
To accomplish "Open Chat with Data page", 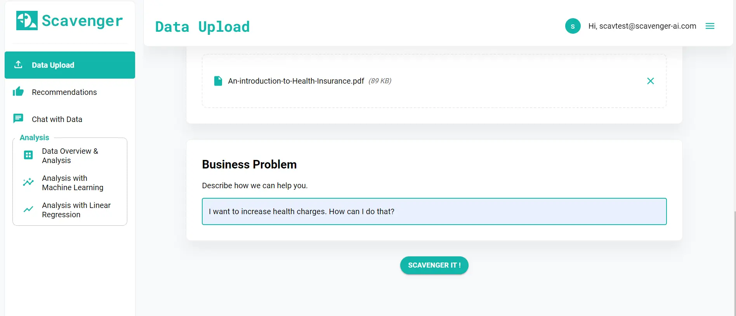I will (57, 119).
